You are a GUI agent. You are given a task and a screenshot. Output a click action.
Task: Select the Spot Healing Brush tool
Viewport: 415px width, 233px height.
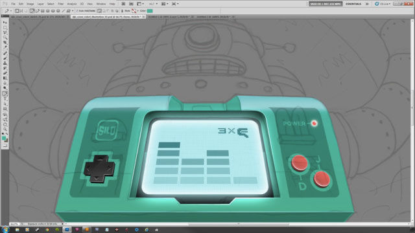(5, 53)
